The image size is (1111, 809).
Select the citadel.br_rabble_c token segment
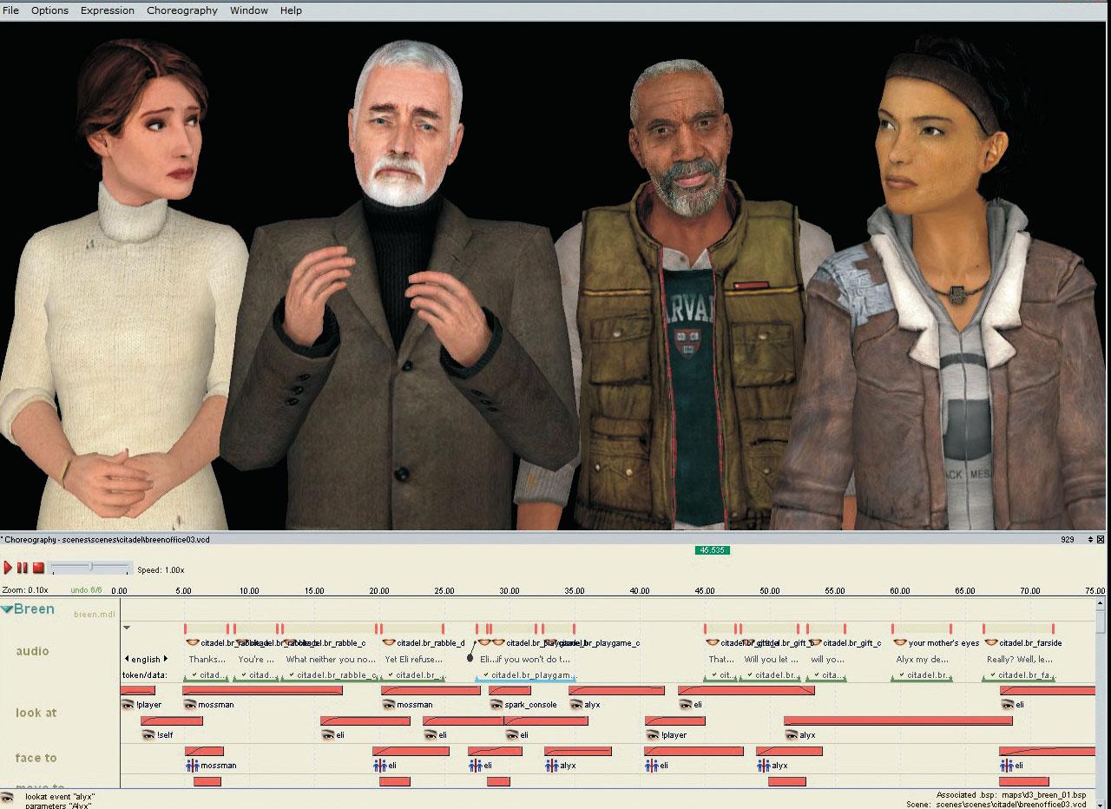[330, 675]
